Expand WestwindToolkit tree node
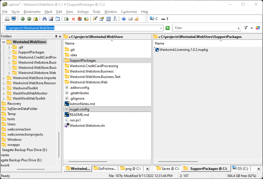The image size is (263, 179). point(3,89)
